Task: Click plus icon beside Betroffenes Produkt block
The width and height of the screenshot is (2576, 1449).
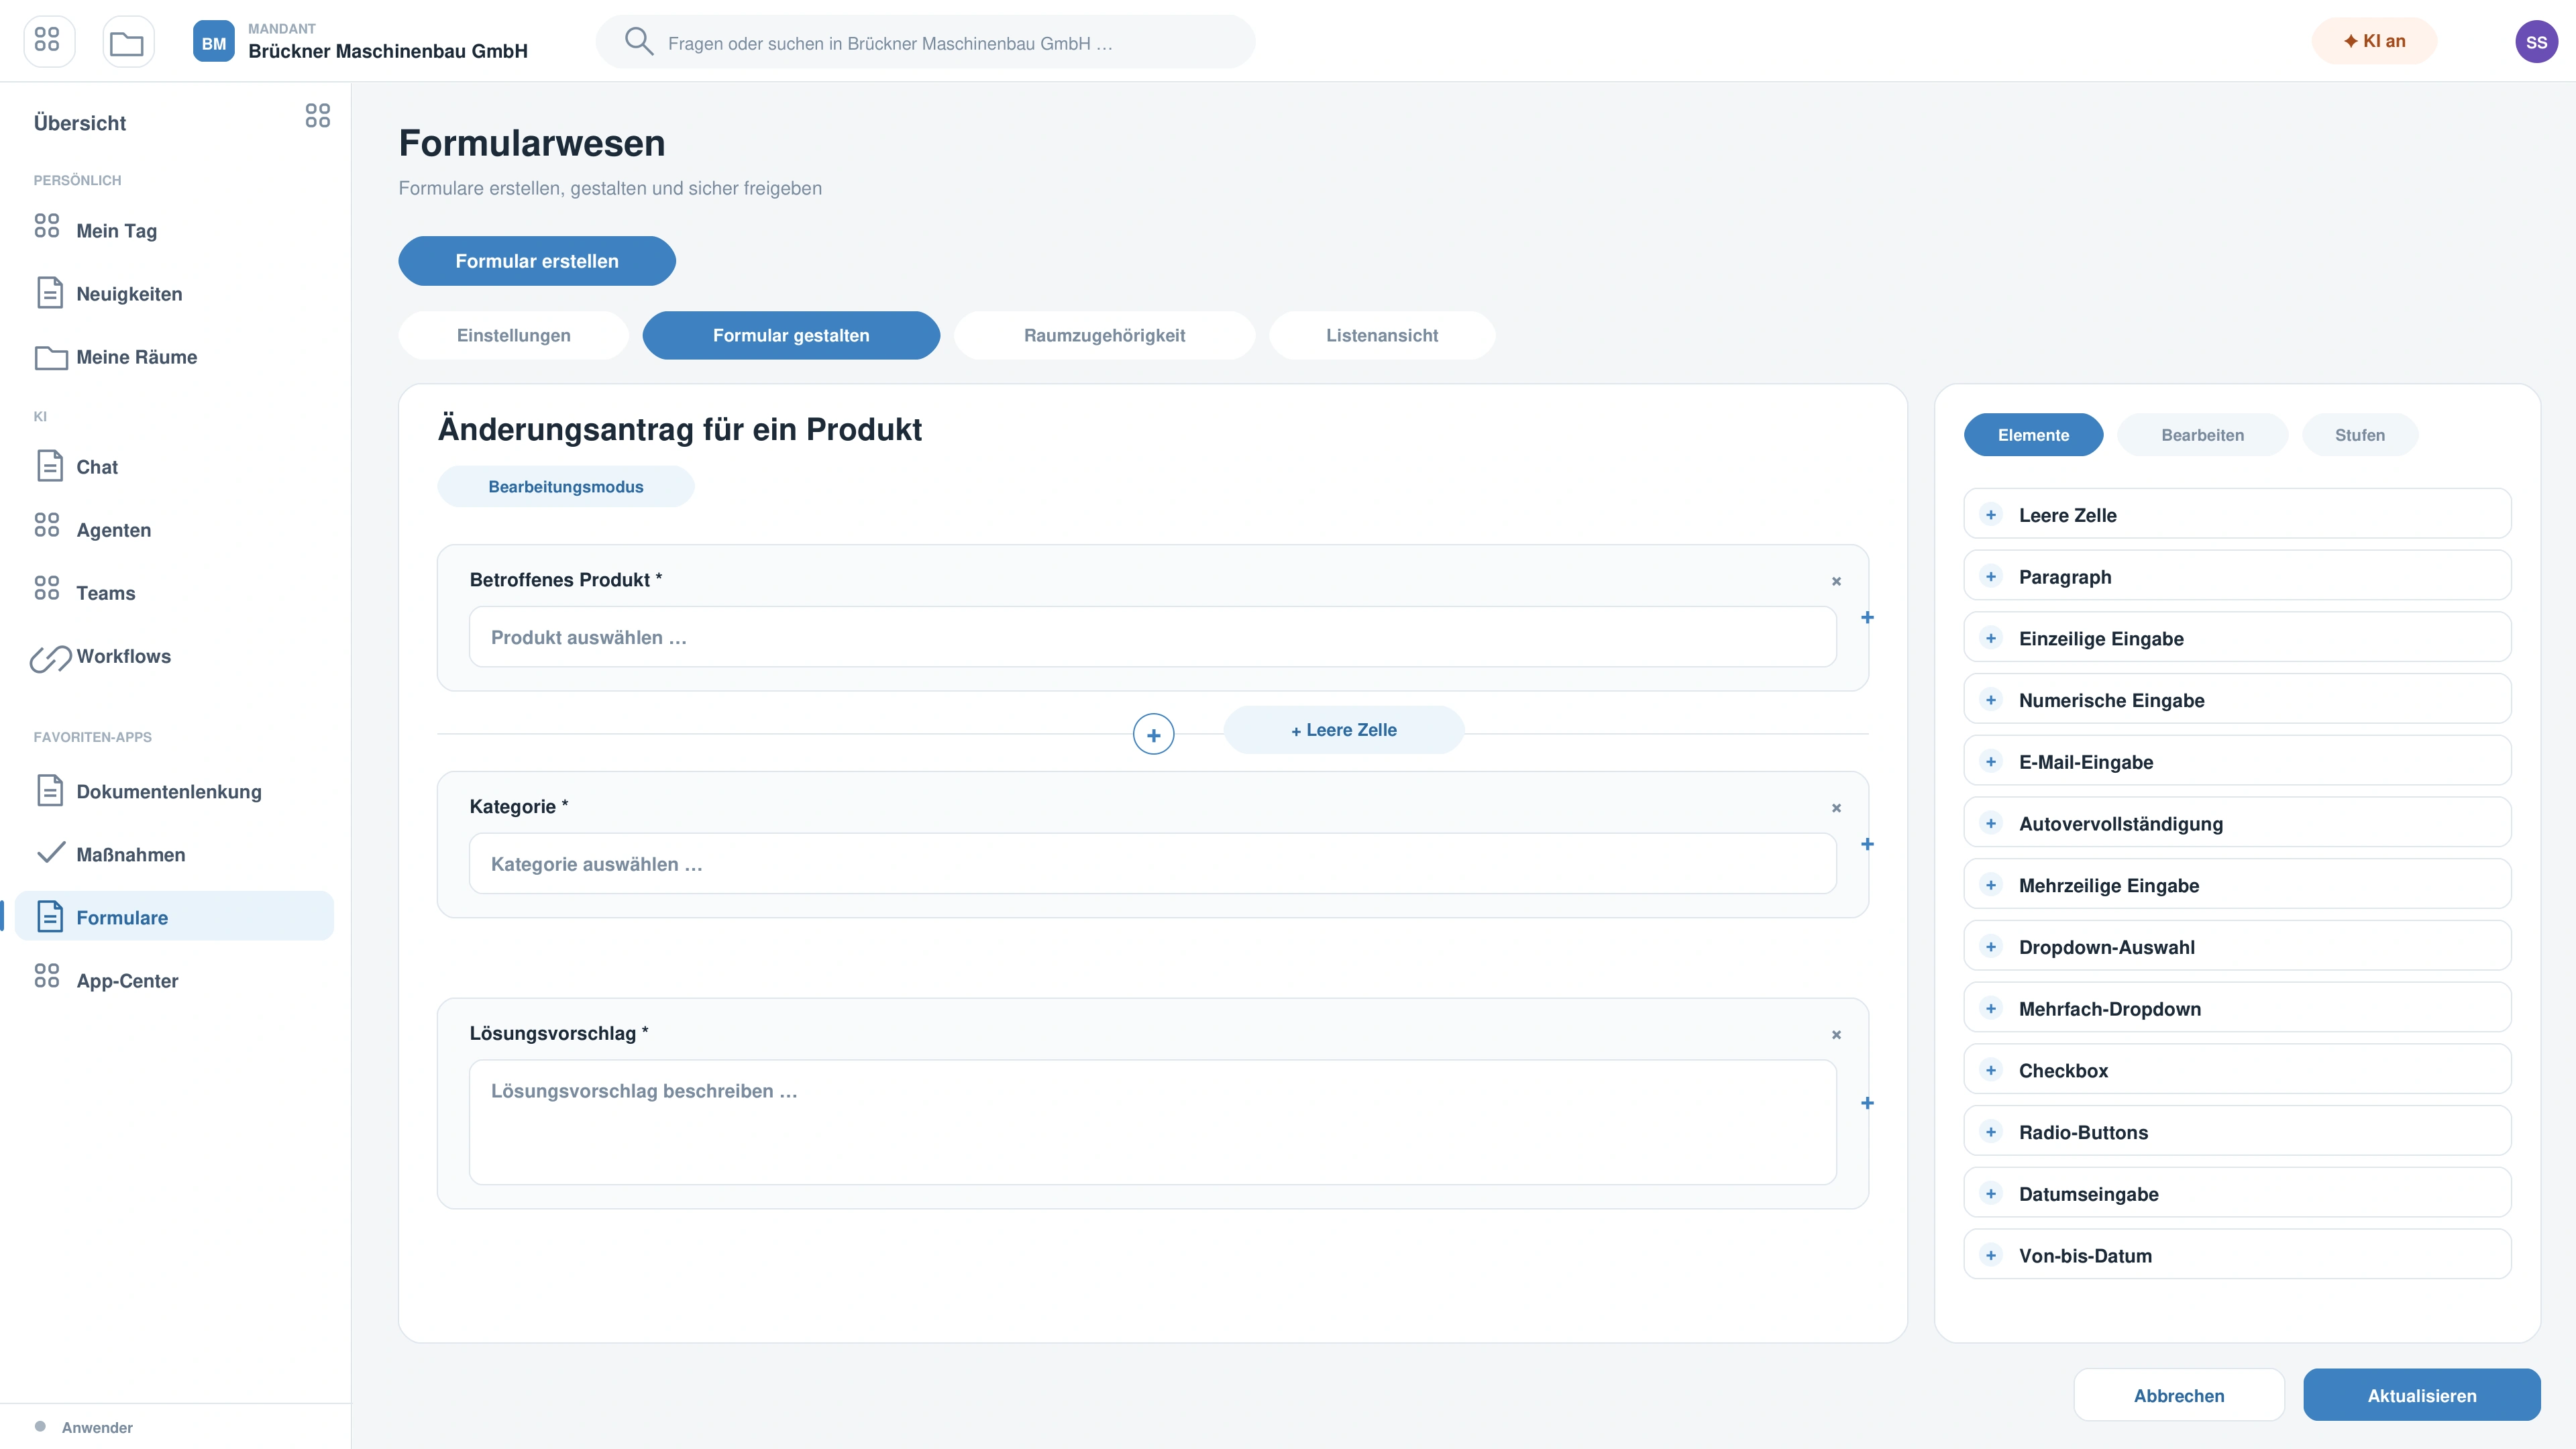Action: pyautogui.click(x=1867, y=618)
